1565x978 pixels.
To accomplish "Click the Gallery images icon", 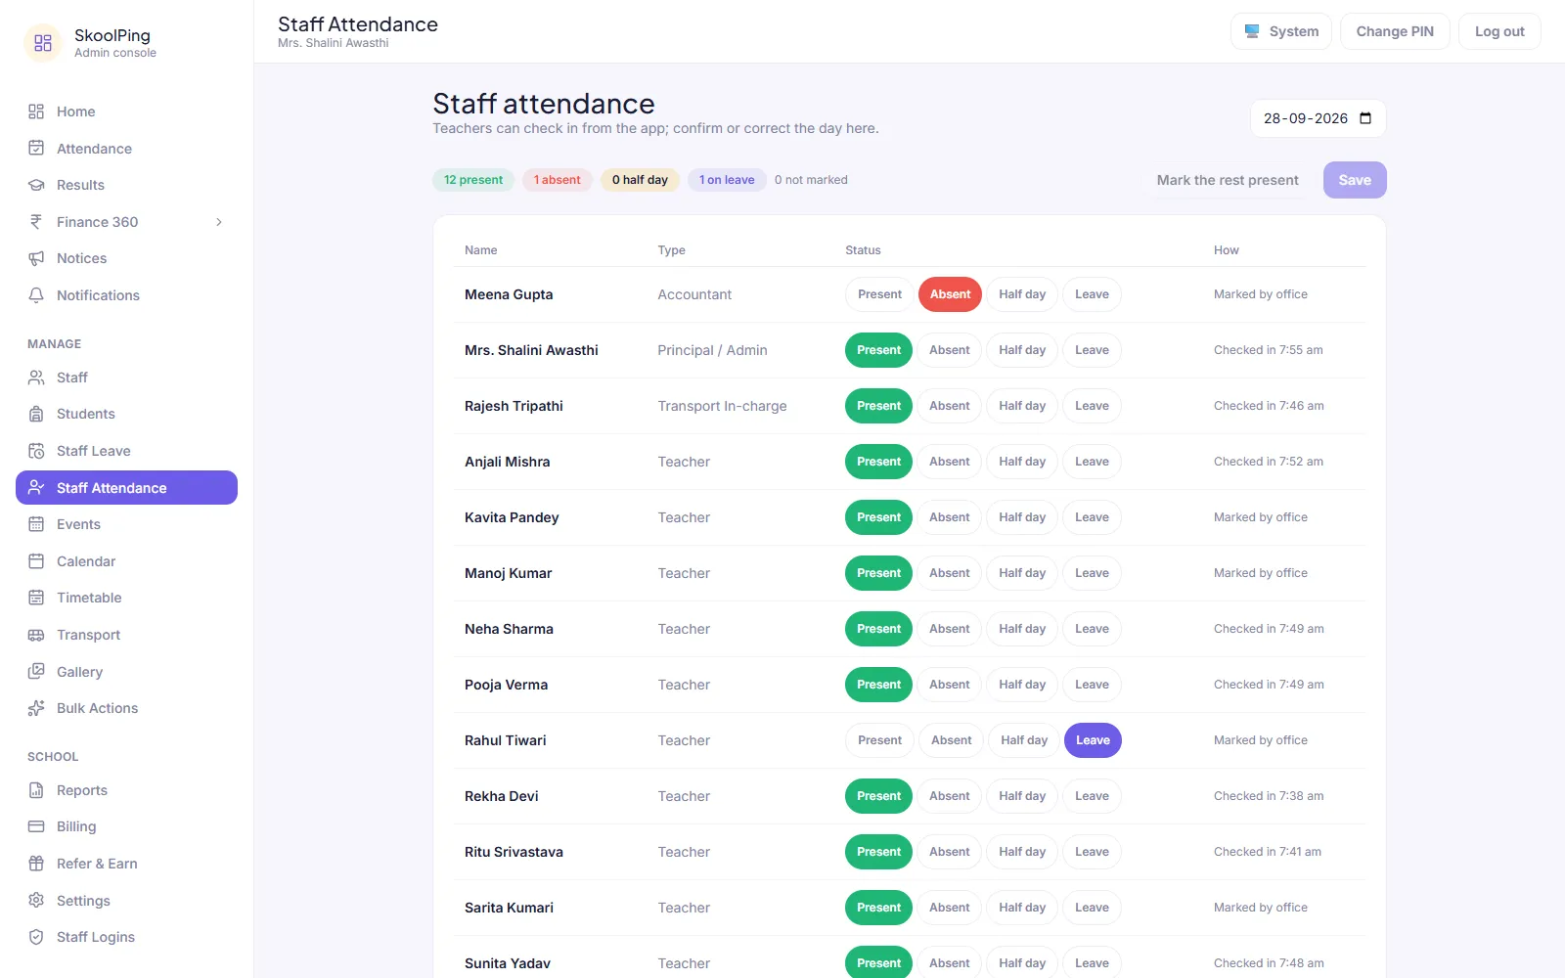I will pos(36,672).
